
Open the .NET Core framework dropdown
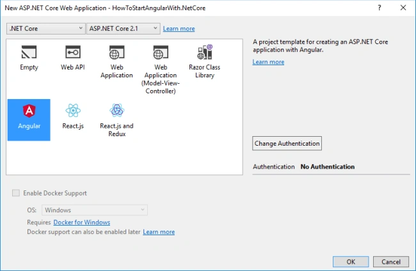coord(46,29)
